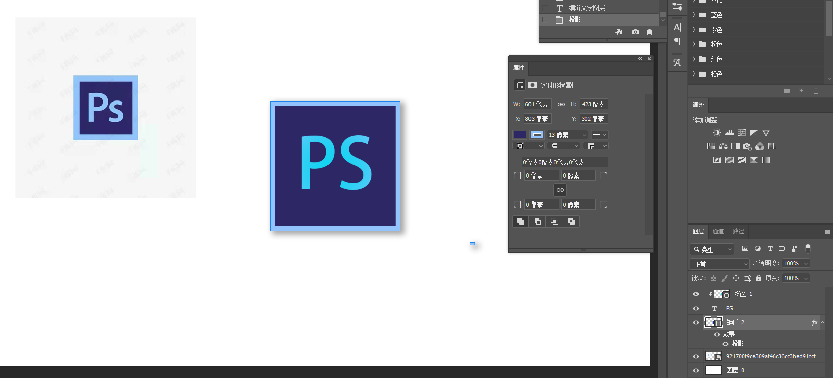Click the W width field 601 像素
The image size is (833, 378).
click(x=538, y=104)
